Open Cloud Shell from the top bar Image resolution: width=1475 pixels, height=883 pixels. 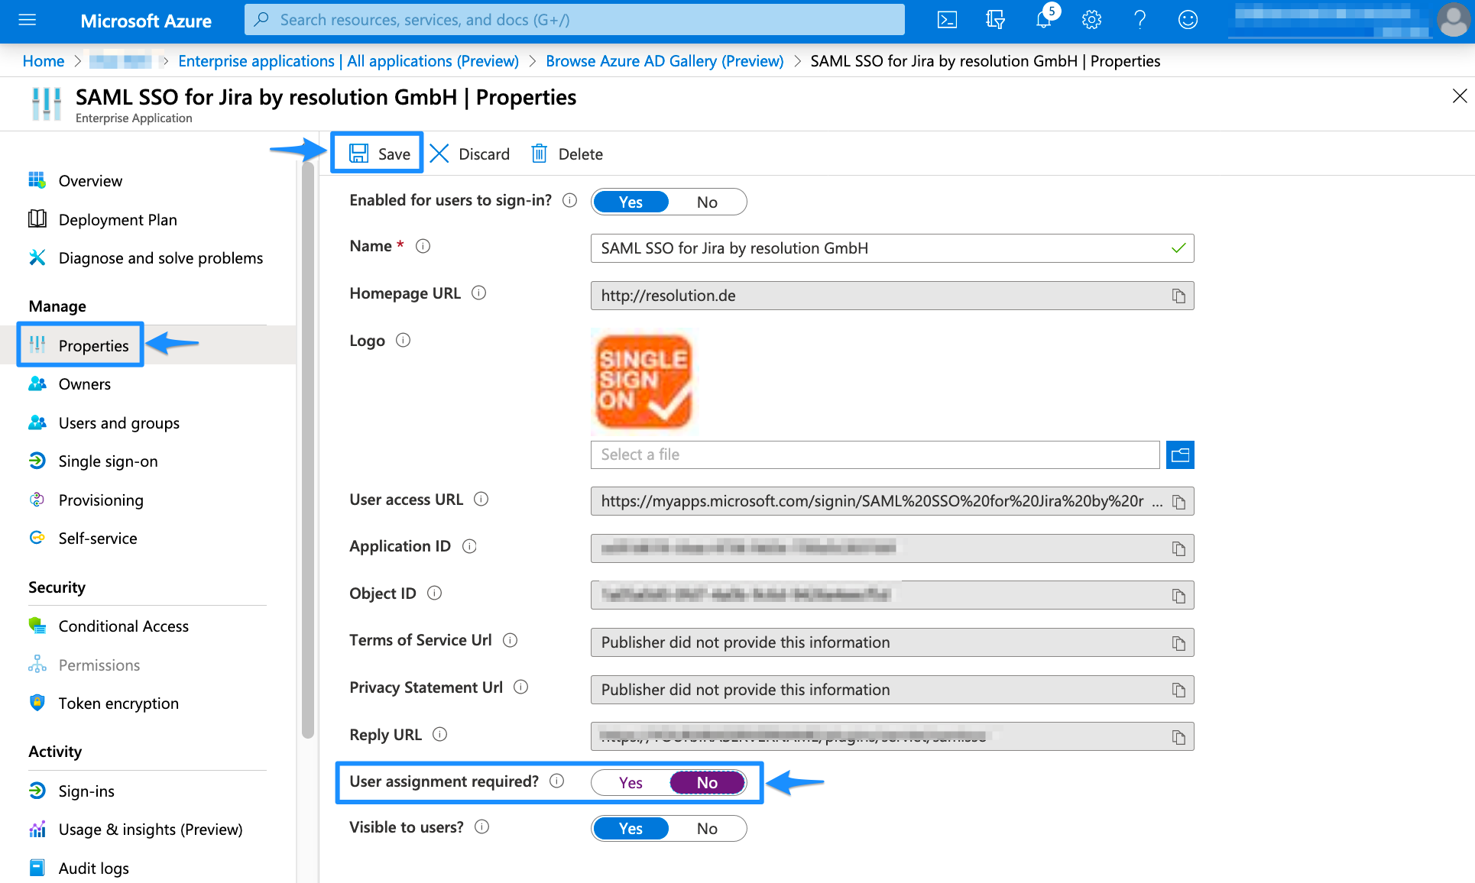947,20
